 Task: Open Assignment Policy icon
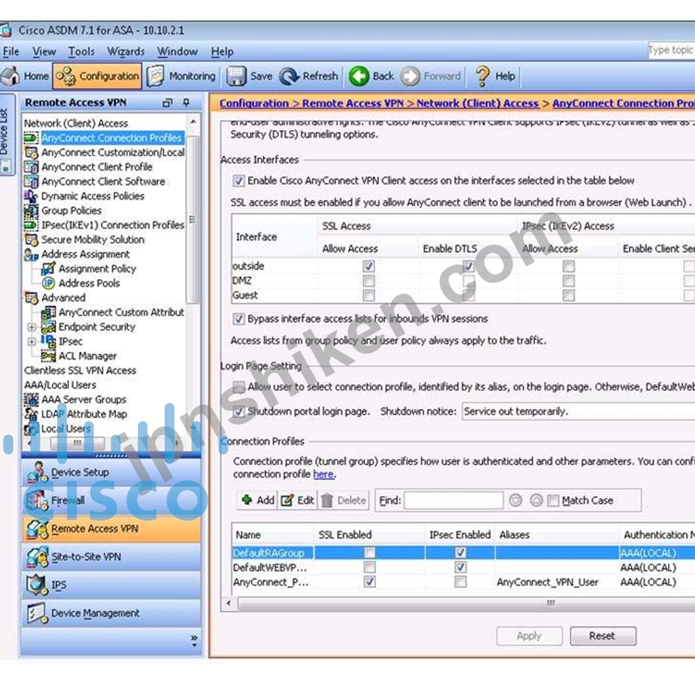(x=48, y=269)
